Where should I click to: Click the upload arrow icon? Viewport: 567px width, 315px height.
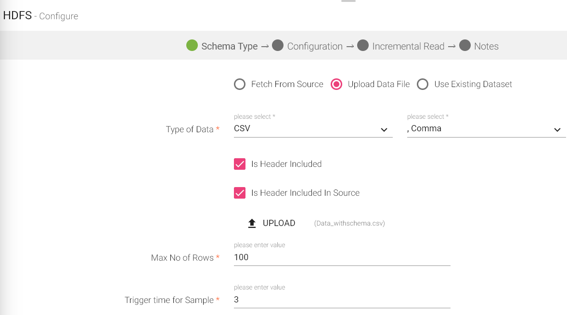[252, 223]
